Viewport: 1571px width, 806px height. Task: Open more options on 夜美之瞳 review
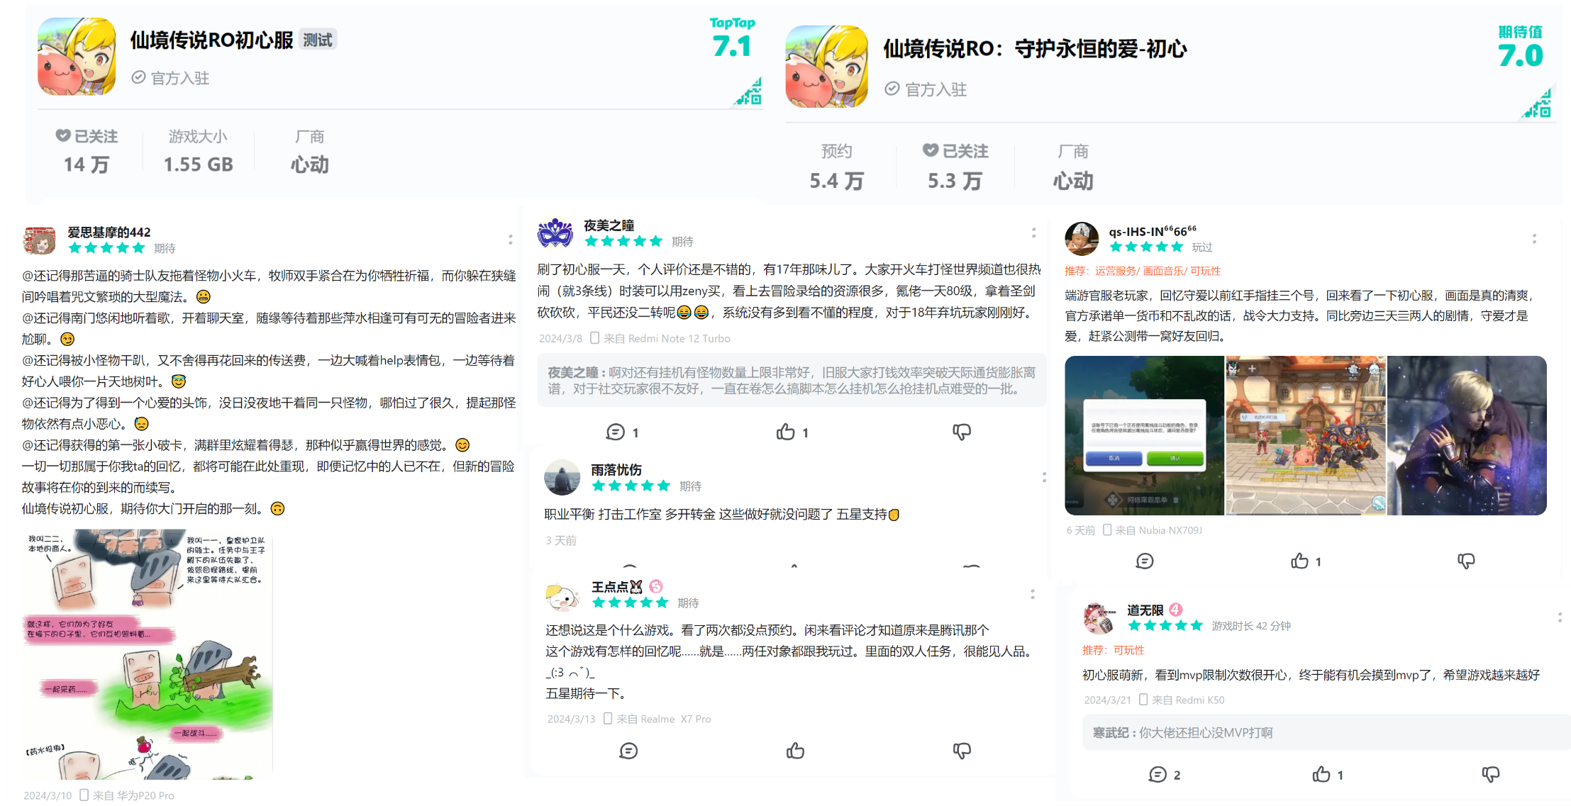1033,233
